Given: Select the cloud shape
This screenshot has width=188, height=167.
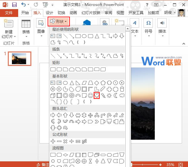Looking at the screenshot, I should 122,95.
